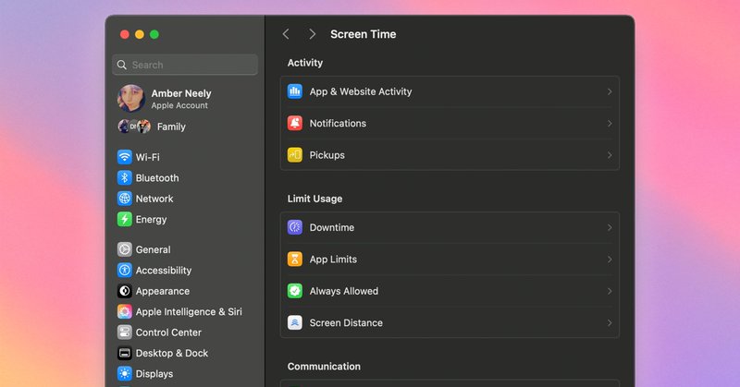
Task: Select Displays label in the sidebar
Action: pos(154,374)
